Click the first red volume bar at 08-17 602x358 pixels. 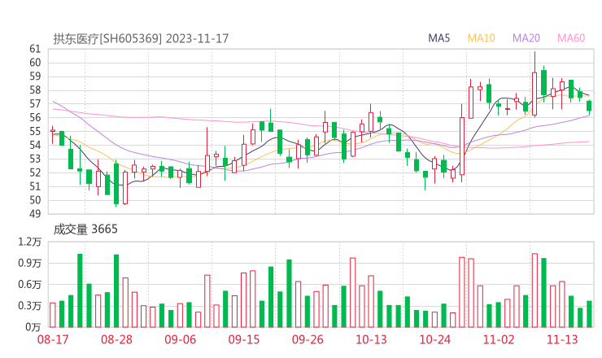[x=53, y=315]
